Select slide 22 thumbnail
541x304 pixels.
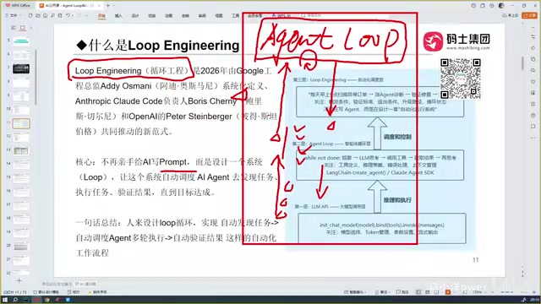coord(21,272)
